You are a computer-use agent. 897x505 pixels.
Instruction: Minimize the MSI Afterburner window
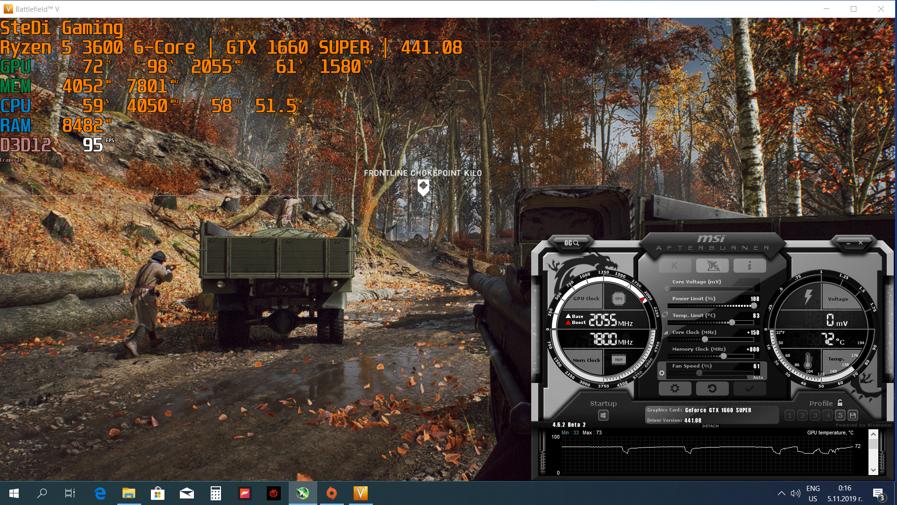(848, 243)
